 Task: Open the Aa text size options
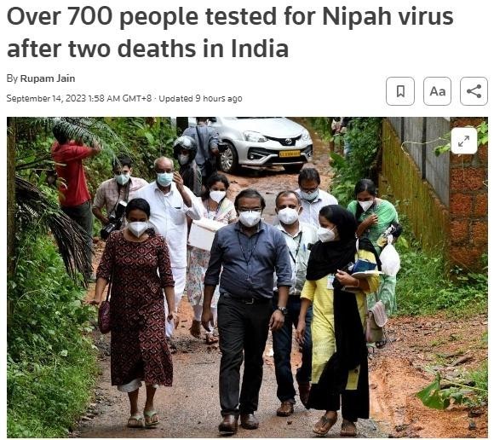click(437, 91)
